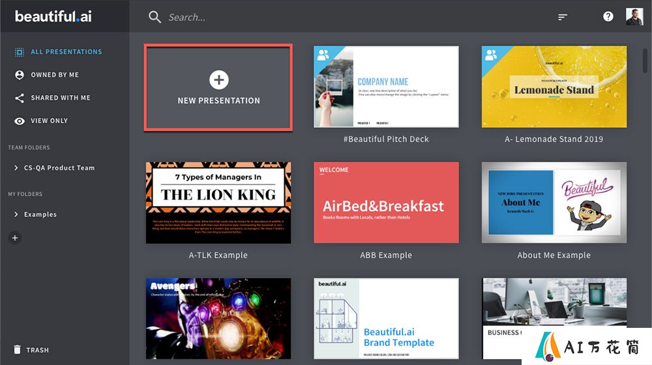
Task: Click the beautiful.ai logo
Action: [53, 17]
